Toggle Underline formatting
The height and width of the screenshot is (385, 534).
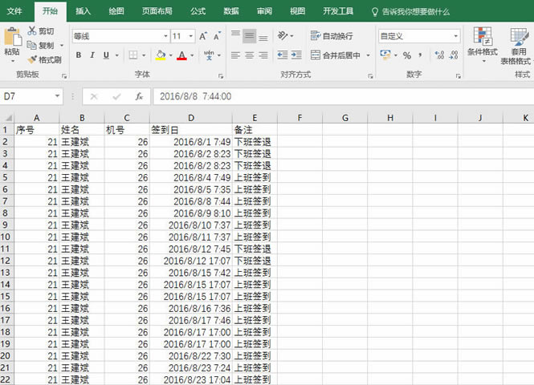click(x=106, y=55)
